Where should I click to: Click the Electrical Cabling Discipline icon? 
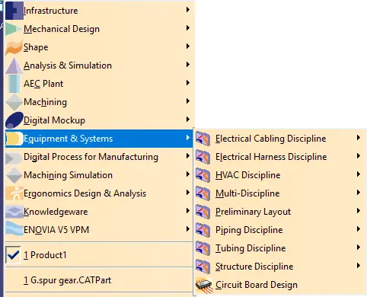click(x=203, y=139)
